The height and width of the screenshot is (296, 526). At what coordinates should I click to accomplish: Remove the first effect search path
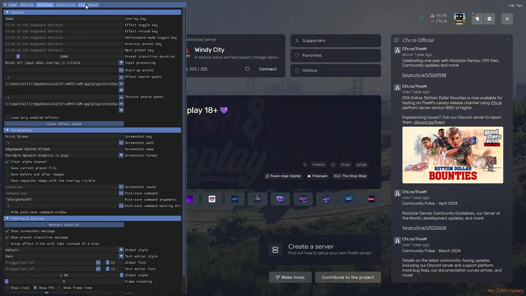121,77
